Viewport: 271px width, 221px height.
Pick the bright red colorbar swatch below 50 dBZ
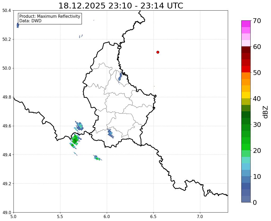click(246, 69)
